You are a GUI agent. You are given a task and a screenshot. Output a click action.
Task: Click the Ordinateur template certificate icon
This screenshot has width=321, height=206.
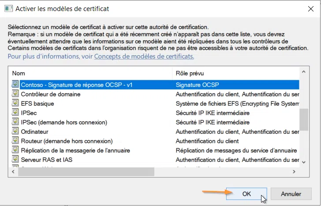click(15, 131)
